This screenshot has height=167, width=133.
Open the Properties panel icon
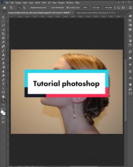point(130,36)
